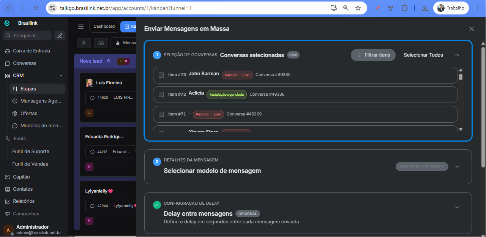Click conversation 42944 chip
This screenshot has width=486, height=237.
click(x=111, y=206)
